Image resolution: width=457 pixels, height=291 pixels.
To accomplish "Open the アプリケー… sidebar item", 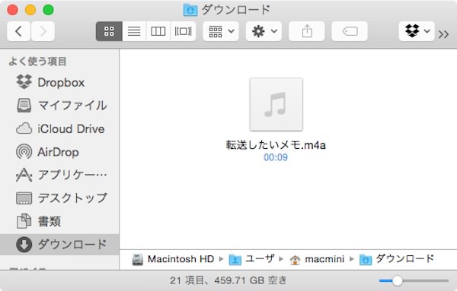I will (x=59, y=175).
